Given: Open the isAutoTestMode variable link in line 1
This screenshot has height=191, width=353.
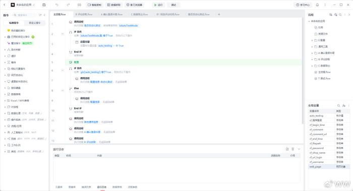Looking at the screenshot, I should [x=128, y=26].
